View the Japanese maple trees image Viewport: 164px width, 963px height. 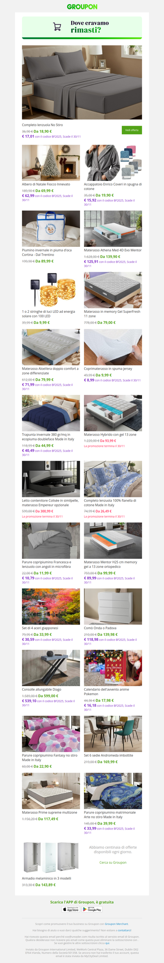pyautogui.click(x=51, y=607)
